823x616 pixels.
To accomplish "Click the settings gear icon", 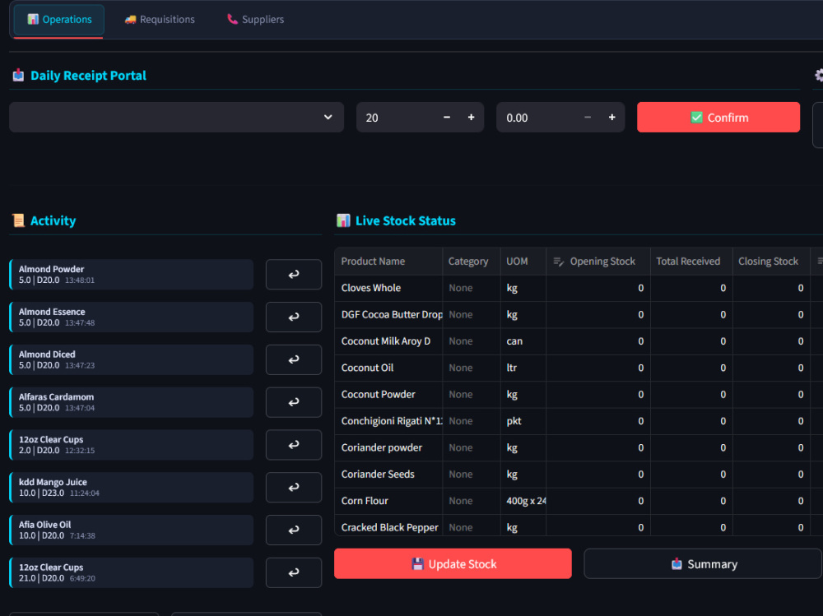I will (x=819, y=75).
